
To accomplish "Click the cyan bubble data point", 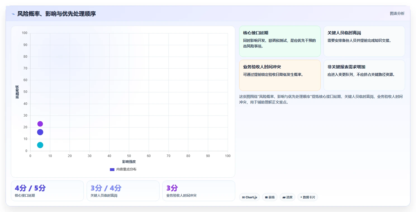I will (x=40, y=145).
